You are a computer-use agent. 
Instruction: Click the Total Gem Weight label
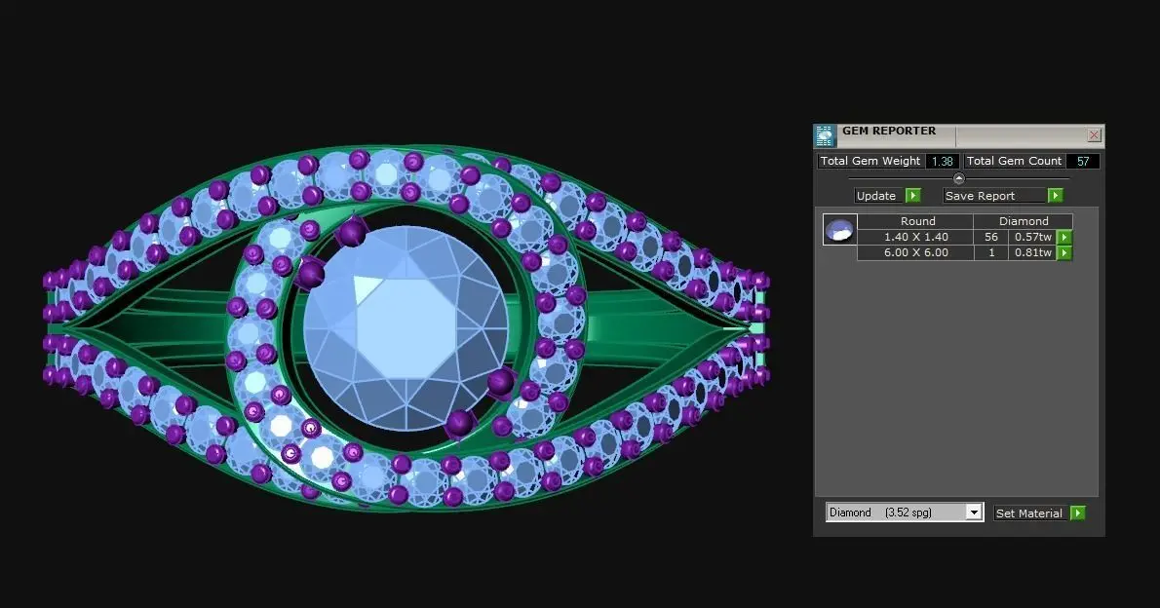(870, 161)
